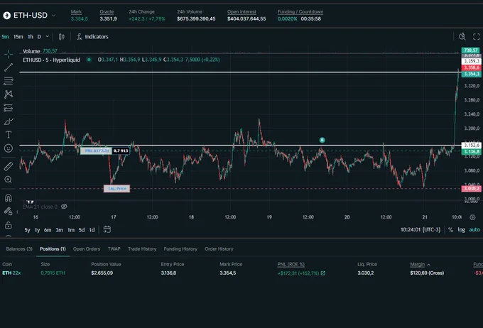Click the PNL (ROE %) column header

coord(291,264)
